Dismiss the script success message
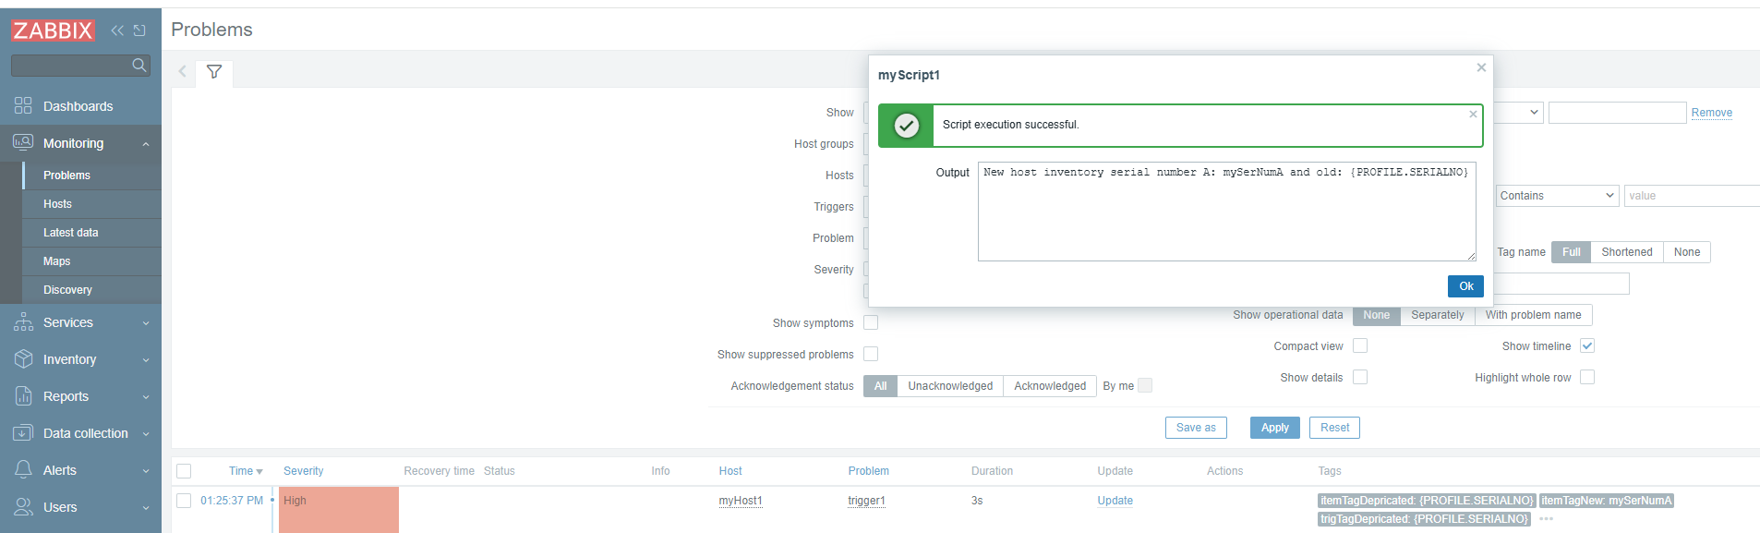The image size is (1760, 533). [1473, 114]
